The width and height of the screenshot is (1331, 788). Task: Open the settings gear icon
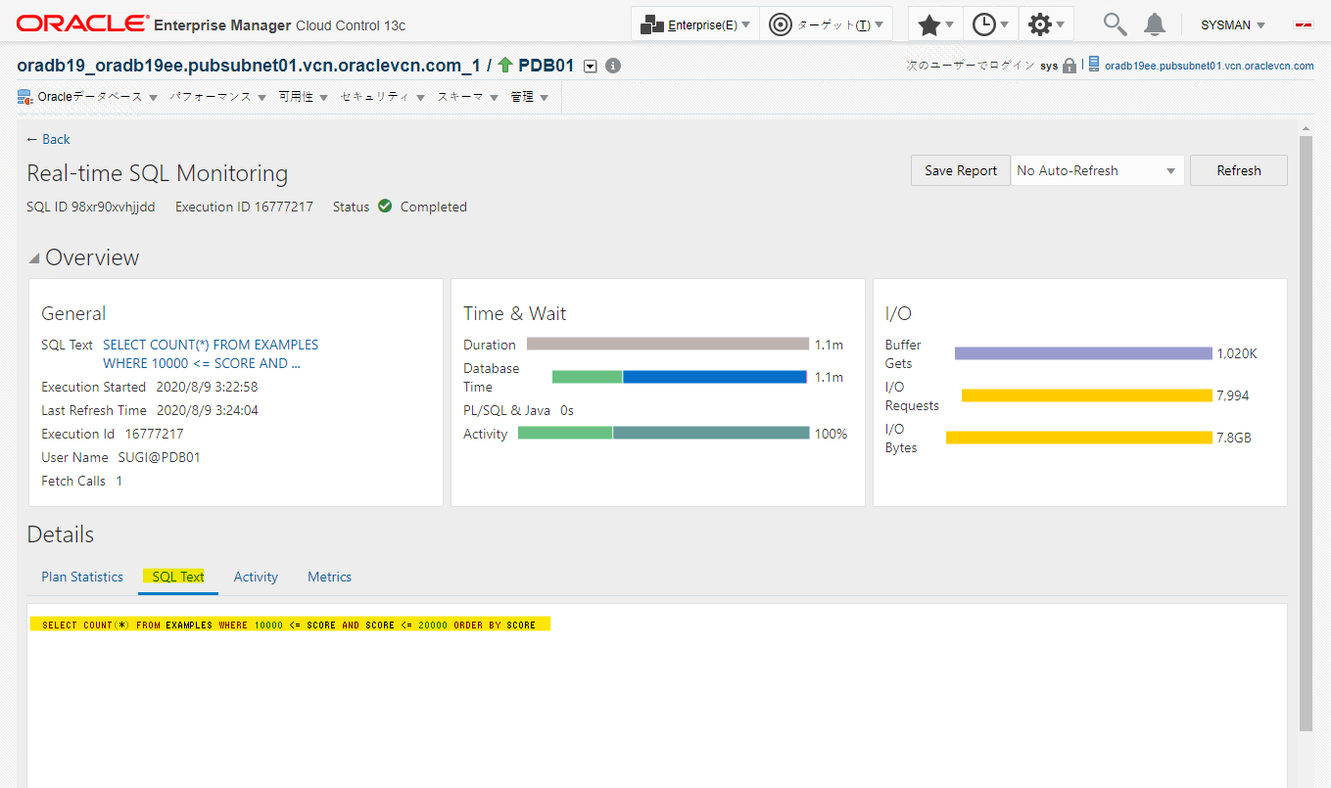[1040, 23]
